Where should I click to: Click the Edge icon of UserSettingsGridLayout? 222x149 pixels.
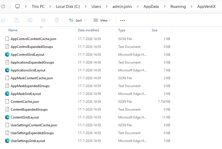tap(7, 141)
